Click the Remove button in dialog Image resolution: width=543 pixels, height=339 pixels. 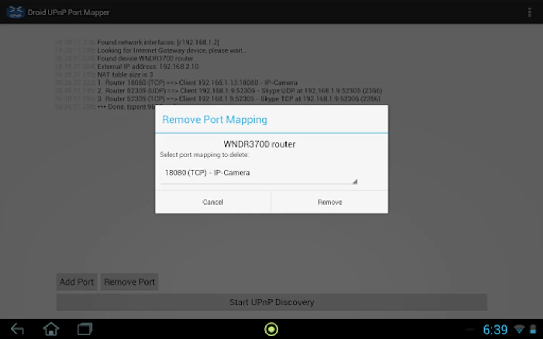(330, 202)
